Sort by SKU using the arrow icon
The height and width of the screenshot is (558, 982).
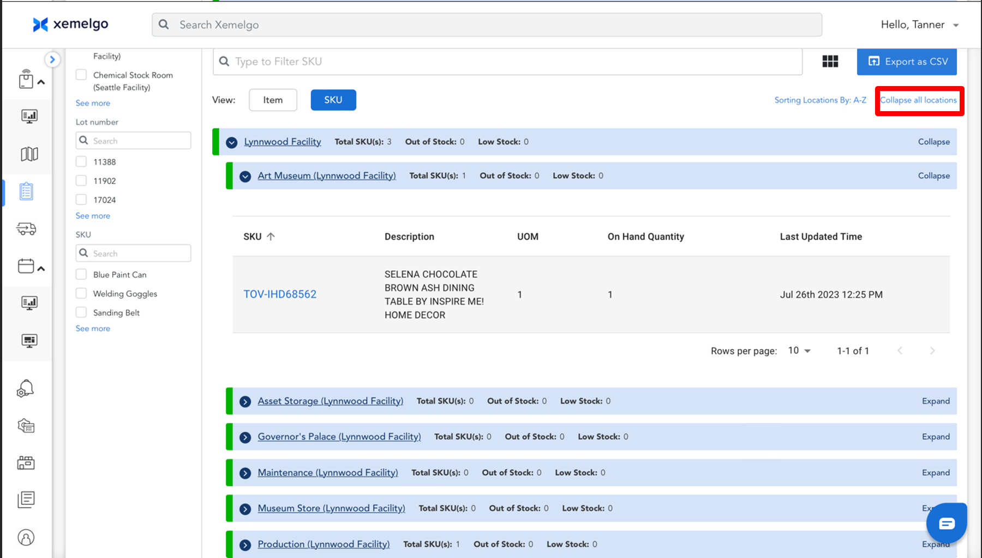click(271, 236)
